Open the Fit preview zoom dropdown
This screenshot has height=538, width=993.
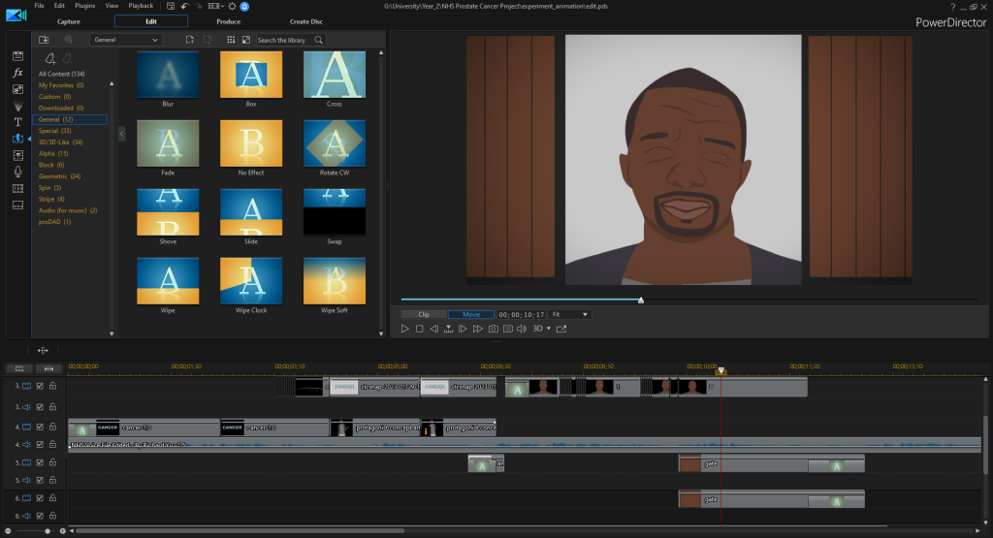570,315
